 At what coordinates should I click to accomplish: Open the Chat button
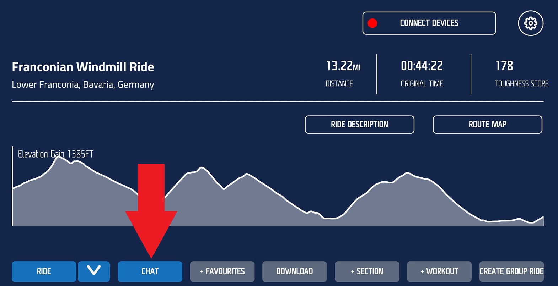(x=150, y=271)
